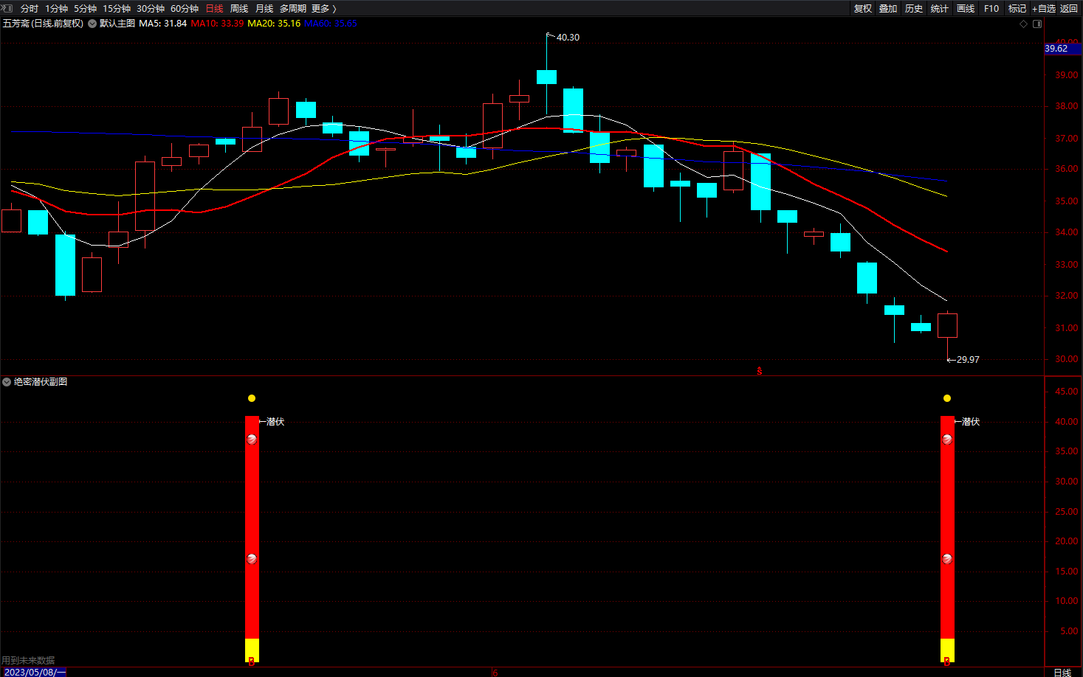Click the 40.30 high price label

(x=568, y=38)
